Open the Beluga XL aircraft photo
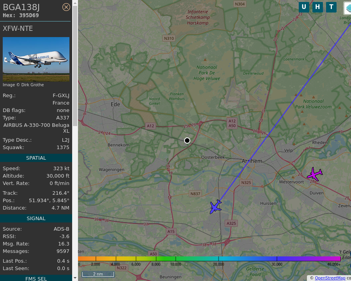This screenshot has height=281, width=351. pos(36,59)
